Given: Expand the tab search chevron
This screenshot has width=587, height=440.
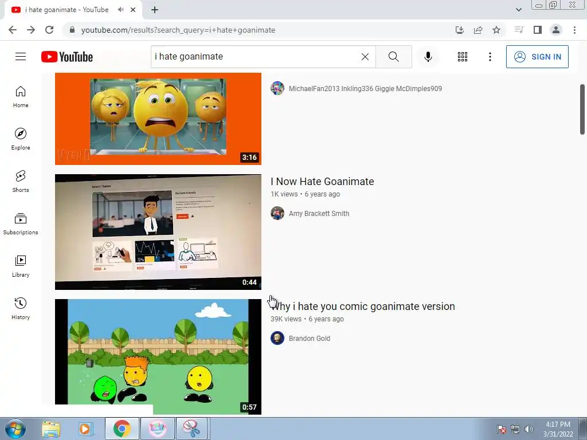Looking at the screenshot, I should pyautogui.click(x=518, y=10).
